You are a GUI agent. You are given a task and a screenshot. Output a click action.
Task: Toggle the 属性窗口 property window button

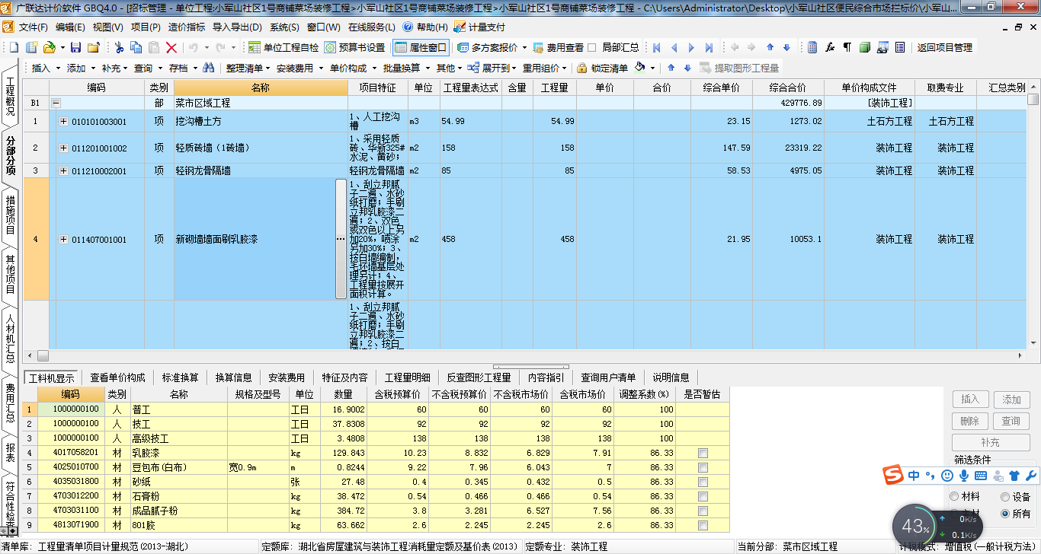click(421, 47)
